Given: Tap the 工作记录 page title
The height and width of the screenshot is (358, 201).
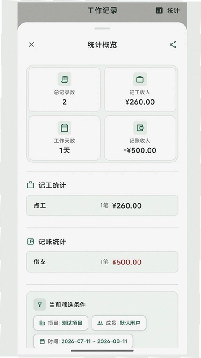Looking at the screenshot, I should tap(102, 10).
